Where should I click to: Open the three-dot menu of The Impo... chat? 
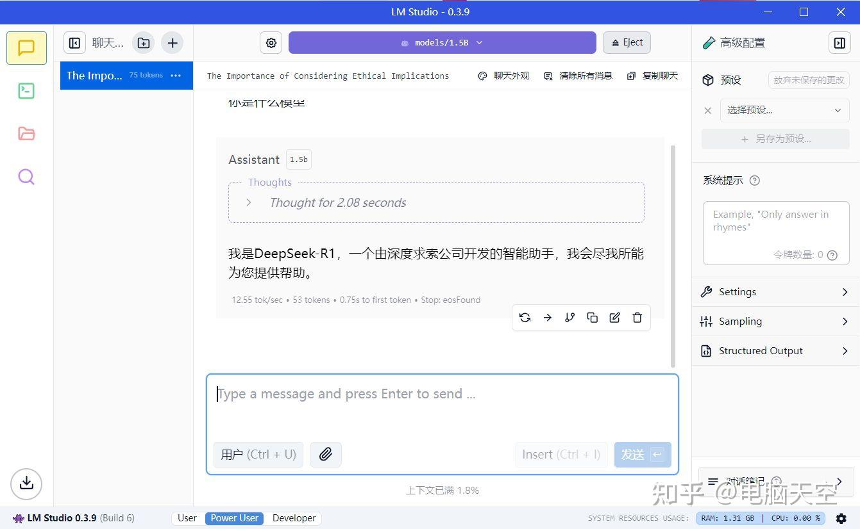pyautogui.click(x=176, y=76)
